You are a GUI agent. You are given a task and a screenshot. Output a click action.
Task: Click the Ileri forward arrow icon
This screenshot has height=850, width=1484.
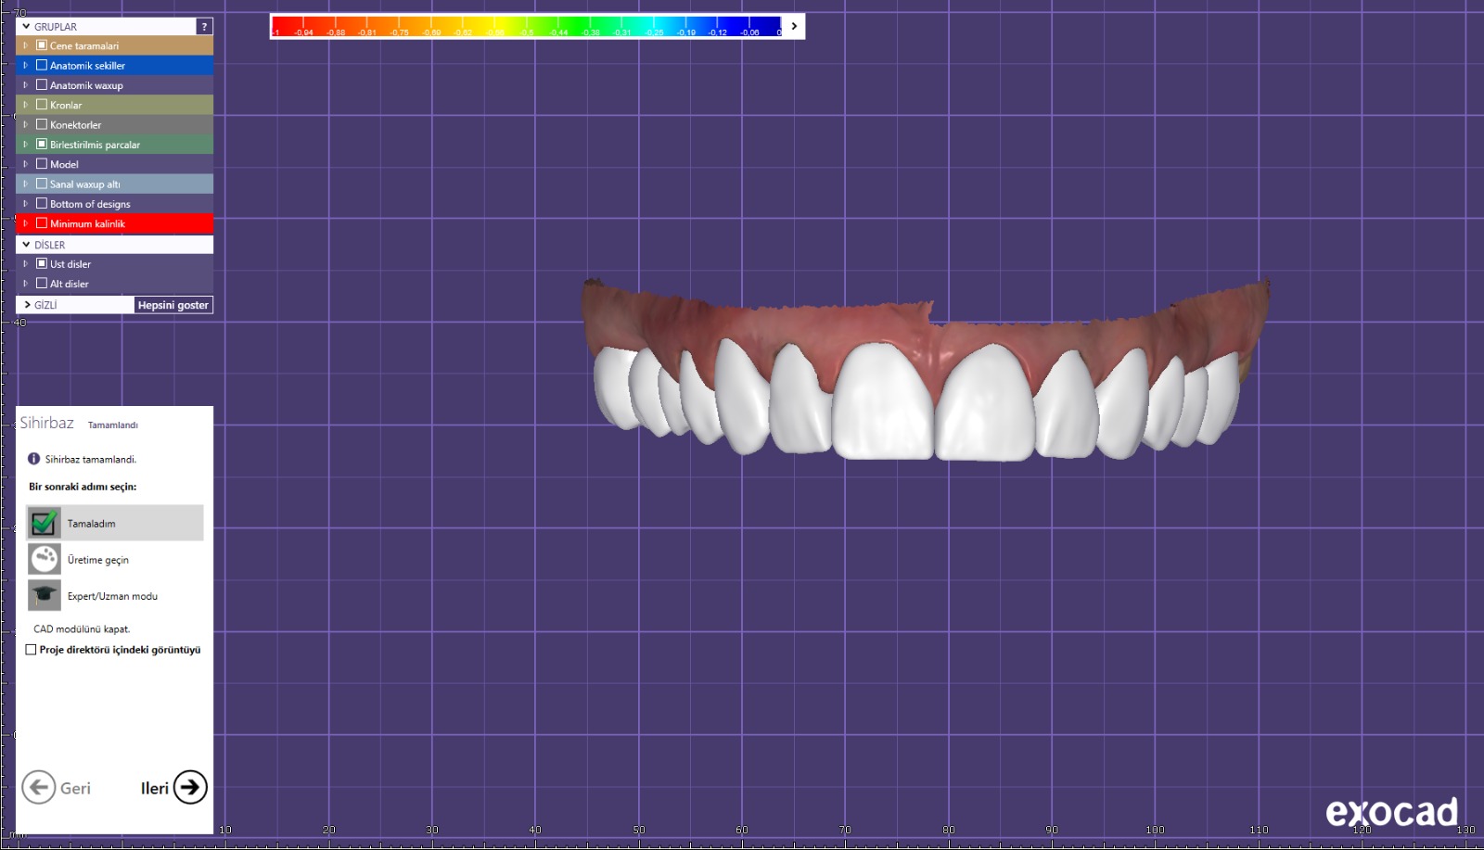[190, 788]
